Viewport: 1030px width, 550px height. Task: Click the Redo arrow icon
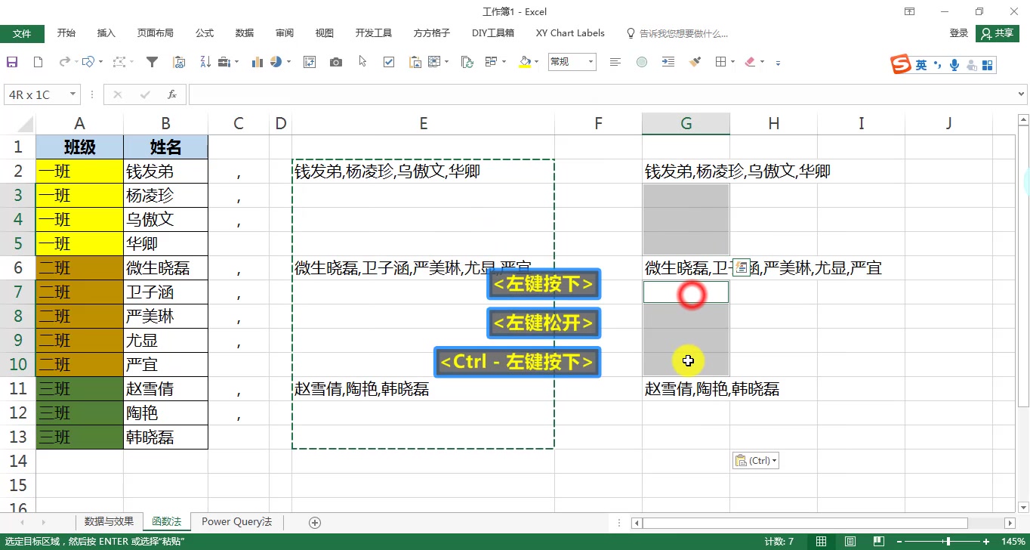click(64, 62)
